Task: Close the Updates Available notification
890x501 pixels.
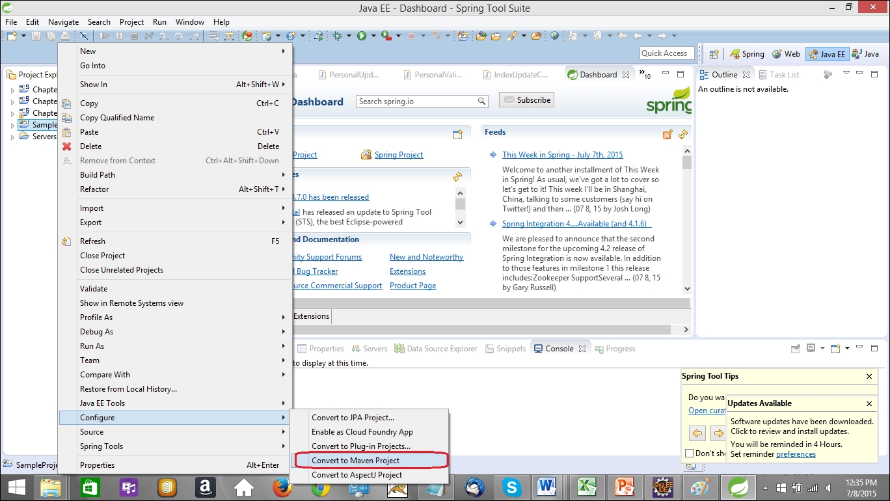Action: [869, 403]
